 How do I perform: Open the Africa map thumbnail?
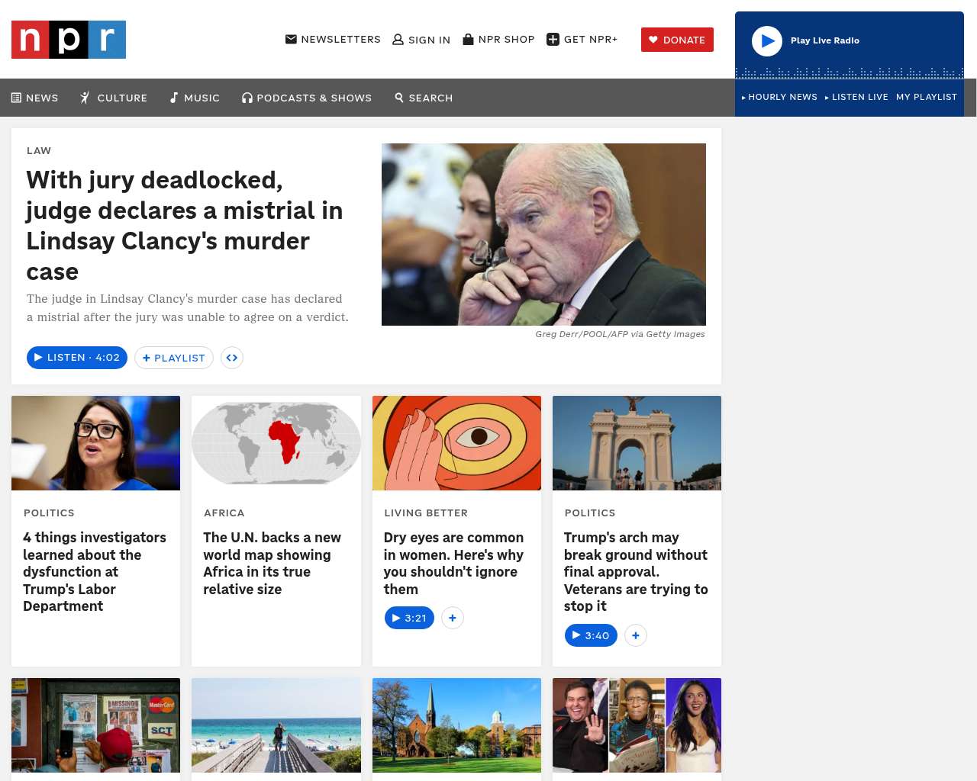pos(276,443)
